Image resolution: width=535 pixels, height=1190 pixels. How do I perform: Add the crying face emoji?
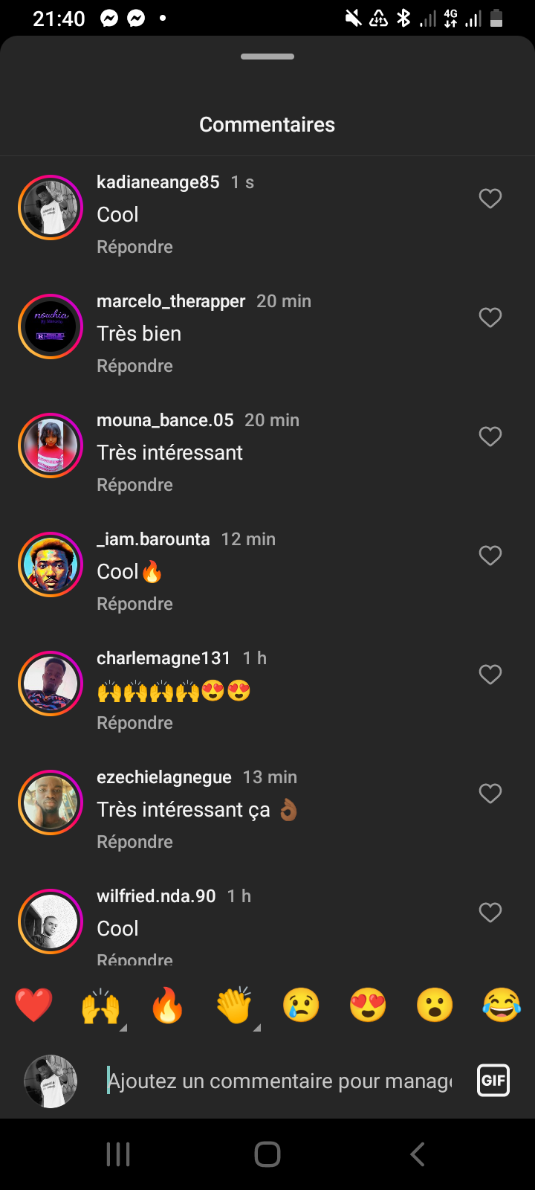click(301, 1006)
